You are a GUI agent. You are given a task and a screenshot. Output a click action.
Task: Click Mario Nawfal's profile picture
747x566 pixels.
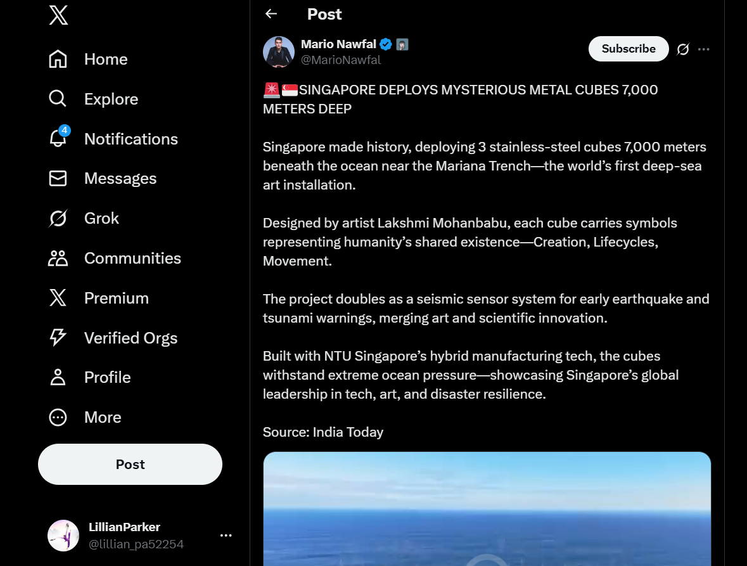tap(279, 51)
